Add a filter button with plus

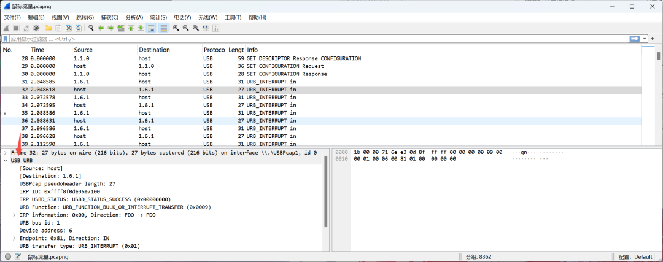653,39
